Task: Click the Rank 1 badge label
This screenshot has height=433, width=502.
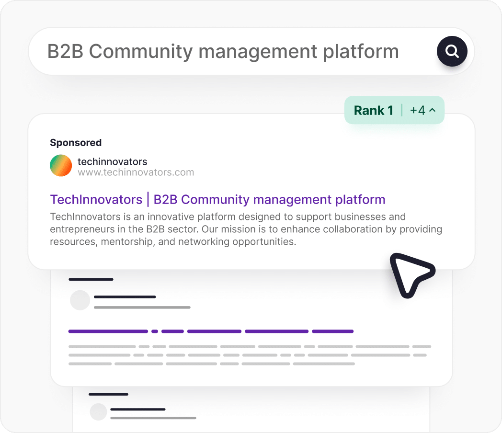Action: [x=373, y=110]
